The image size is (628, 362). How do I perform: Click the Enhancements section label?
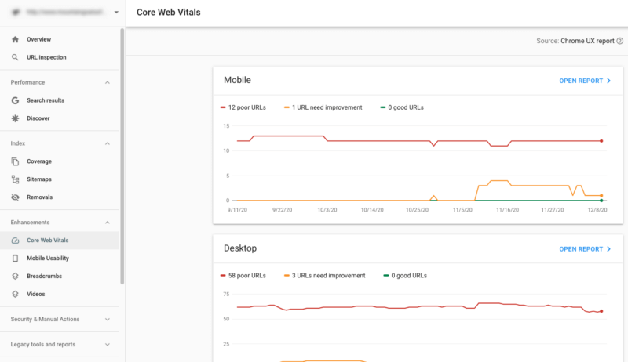click(30, 223)
